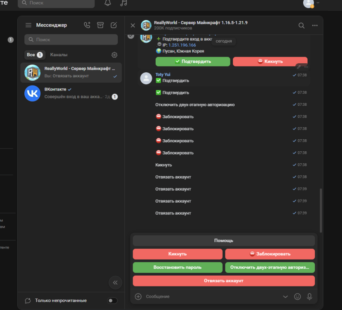The image size is (342, 310).
Task: Open the attachment plus icon
Action: (138, 296)
